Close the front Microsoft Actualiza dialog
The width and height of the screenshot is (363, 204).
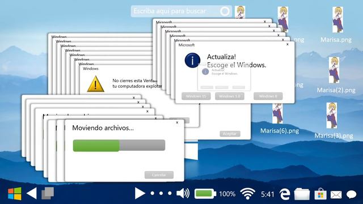tap(288, 44)
